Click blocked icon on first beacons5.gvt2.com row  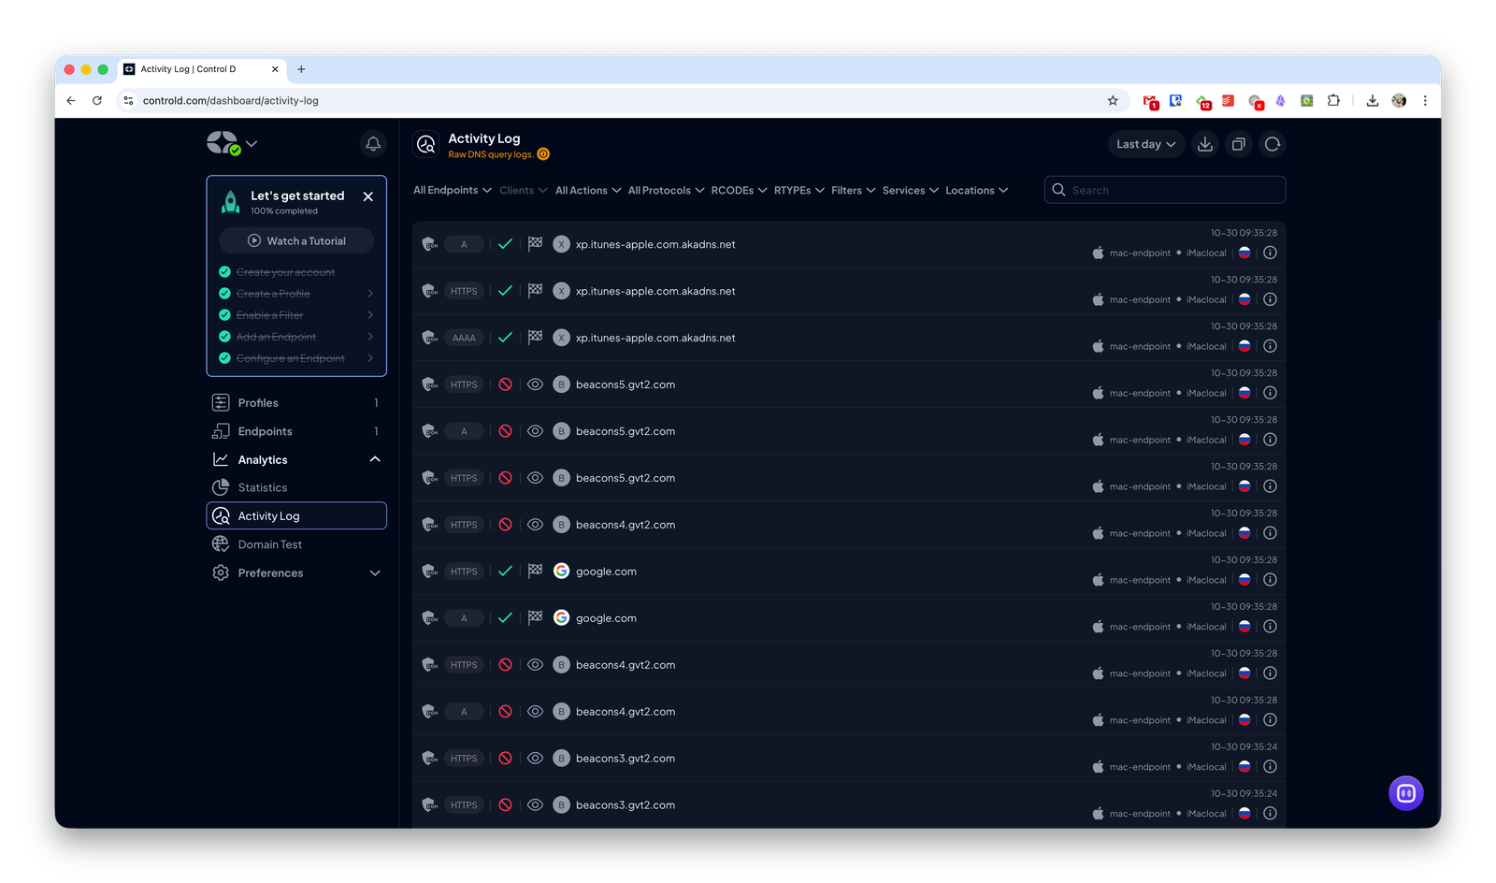505,384
